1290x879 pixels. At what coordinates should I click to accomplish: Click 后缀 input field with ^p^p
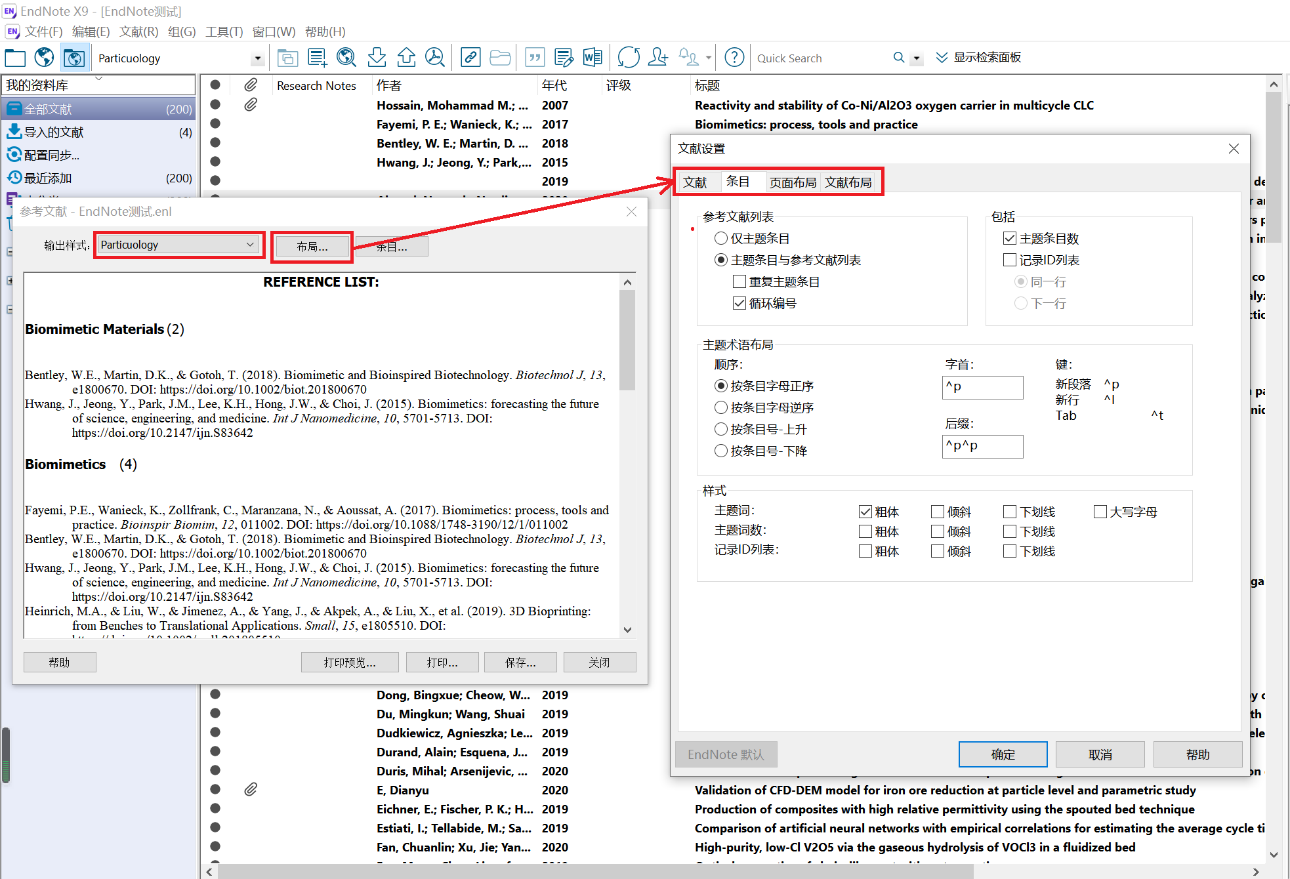point(982,446)
